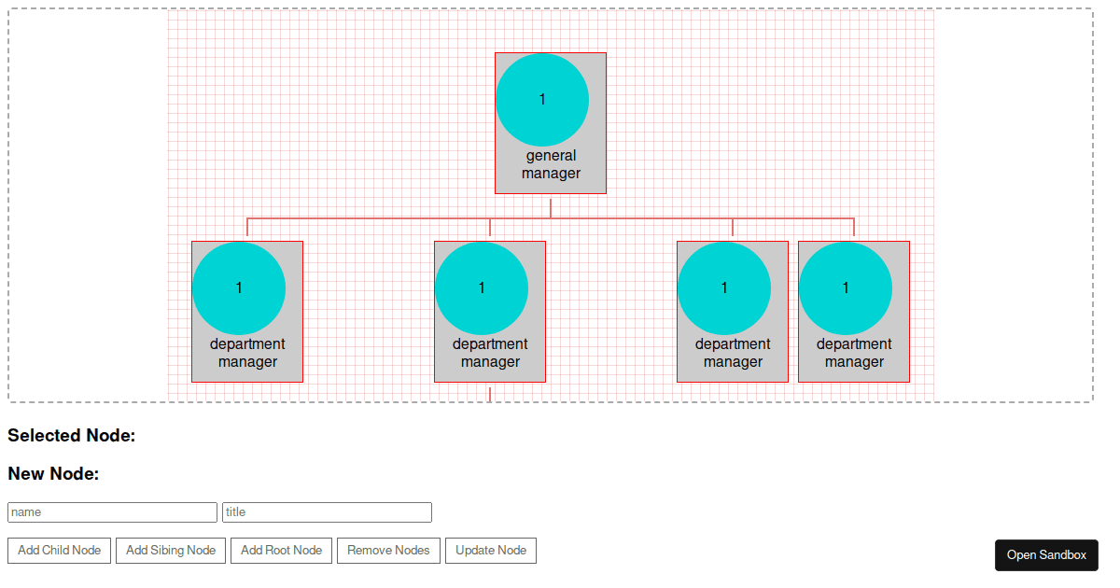The height and width of the screenshot is (588, 1120).
Task: Click the Remove Nodes button
Action: pyautogui.click(x=388, y=551)
